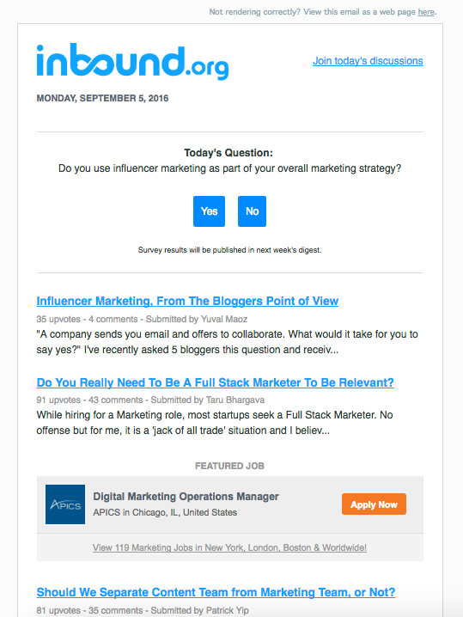Click APICS in Chicago location text
463x617 pixels.
pyautogui.click(x=165, y=512)
